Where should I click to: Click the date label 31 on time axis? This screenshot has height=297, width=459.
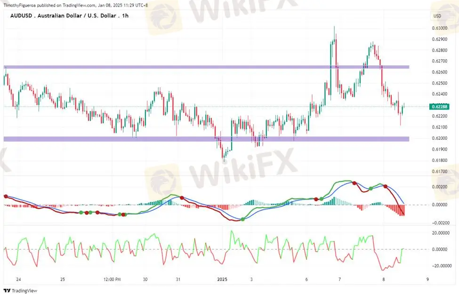click(x=178, y=280)
